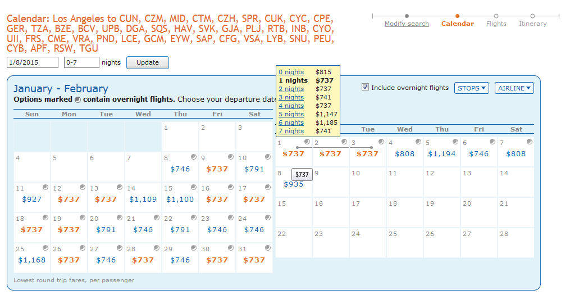
Task: Click overnight flight icon on January 12
Action: coord(82,187)
